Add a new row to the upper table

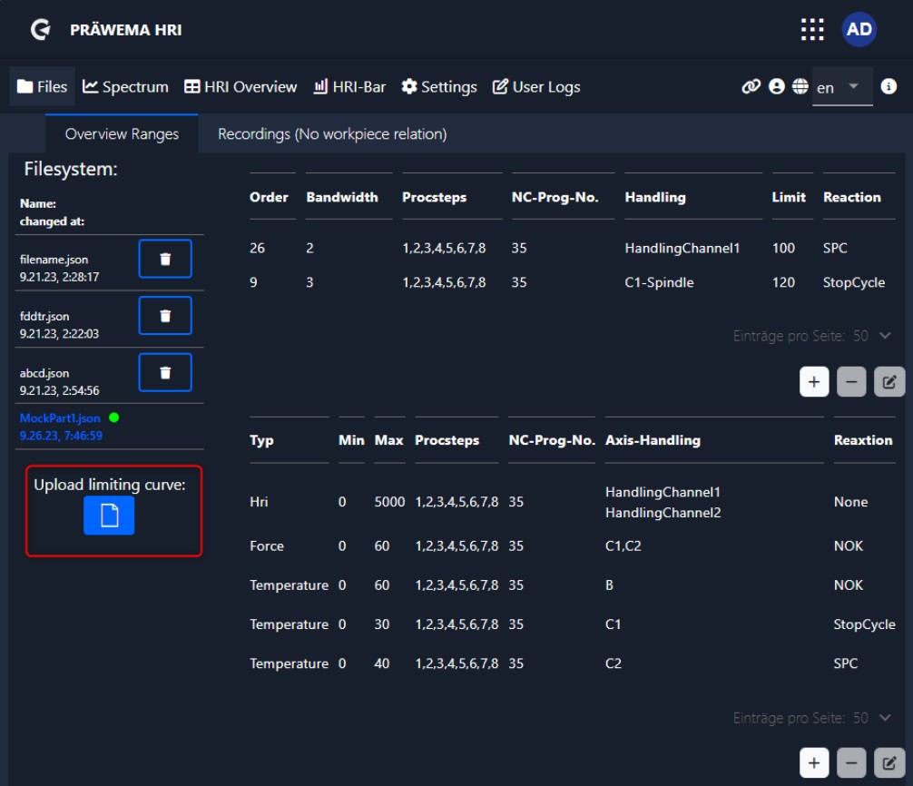[x=814, y=382]
